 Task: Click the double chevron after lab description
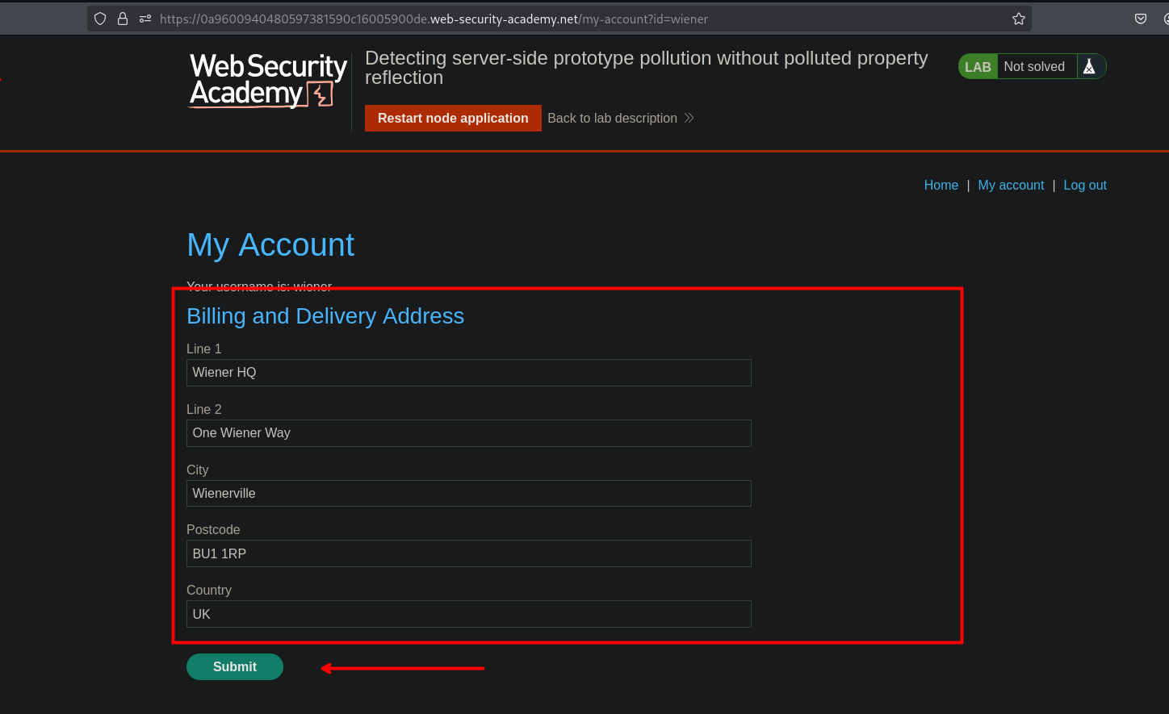pyautogui.click(x=689, y=118)
